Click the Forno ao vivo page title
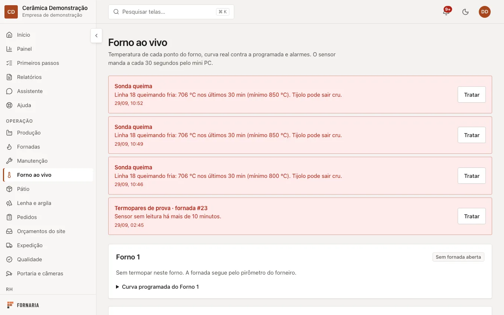This screenshot has height=315, width=504. [x=138, y=42]
